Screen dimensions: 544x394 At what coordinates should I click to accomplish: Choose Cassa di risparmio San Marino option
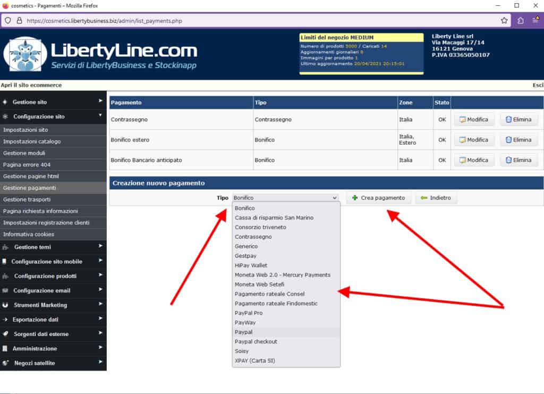pyautogui.click(x=286, y=217)
